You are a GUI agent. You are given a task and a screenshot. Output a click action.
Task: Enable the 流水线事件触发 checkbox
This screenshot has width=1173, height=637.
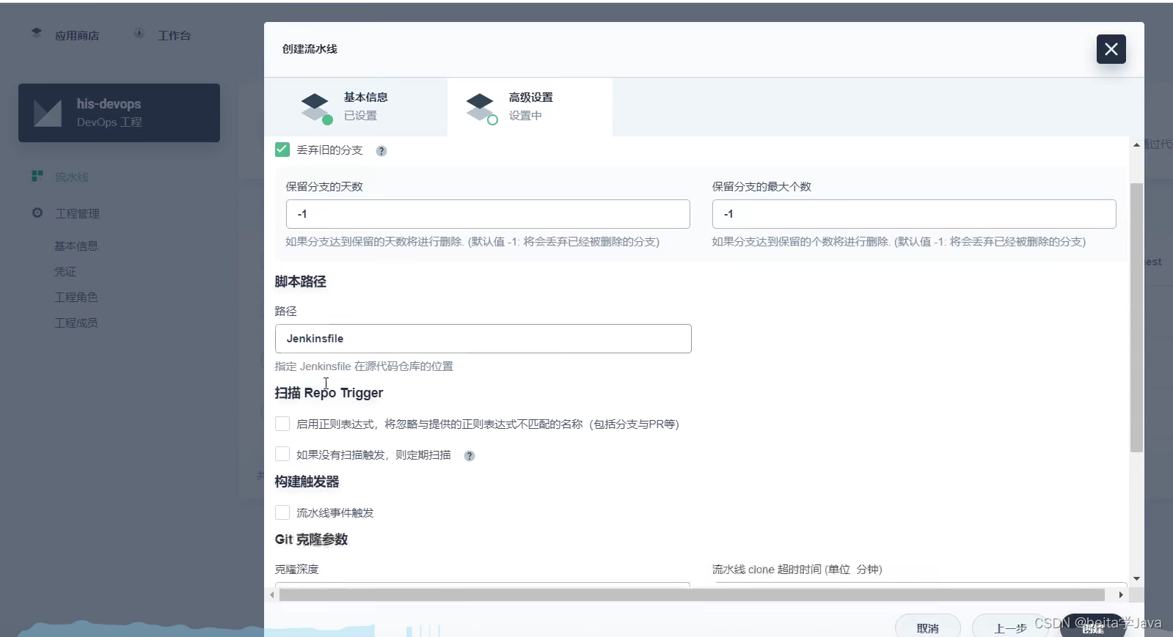point(282,512)
